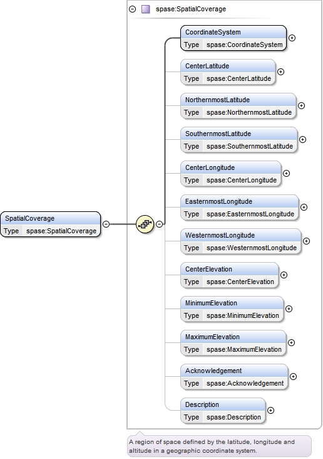Select the MinimumElevation element box
This screenshot has width=323, height=459.
(x=232, y=309)
